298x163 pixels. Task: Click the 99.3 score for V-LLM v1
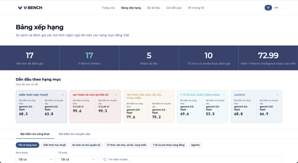pos(103,111)
